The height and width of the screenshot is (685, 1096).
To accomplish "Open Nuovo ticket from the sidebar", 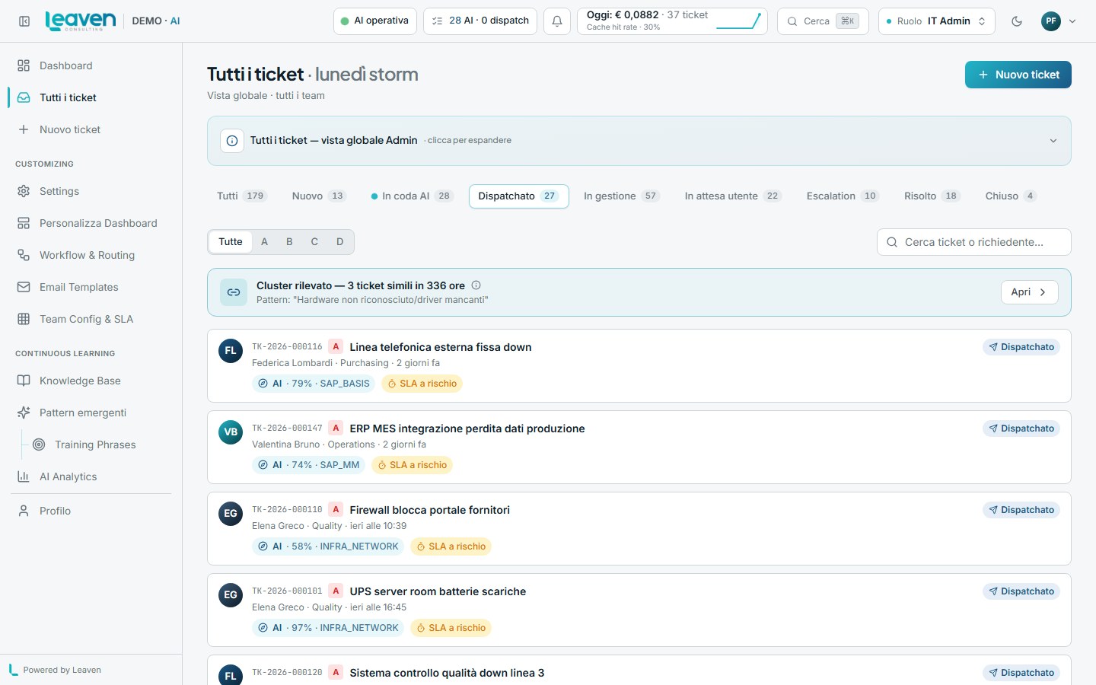I will [91, 129].
